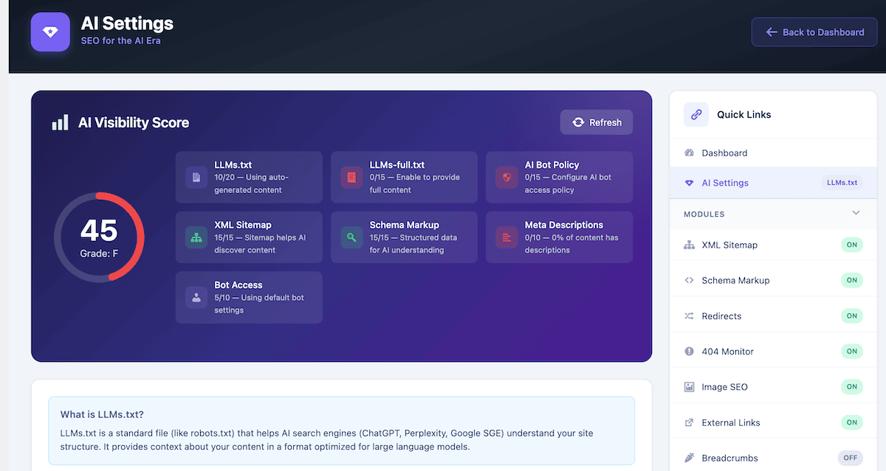Screen dimensions: 886x471
Task: Click the Schema Markup score card title
Action: pos(405,225)
